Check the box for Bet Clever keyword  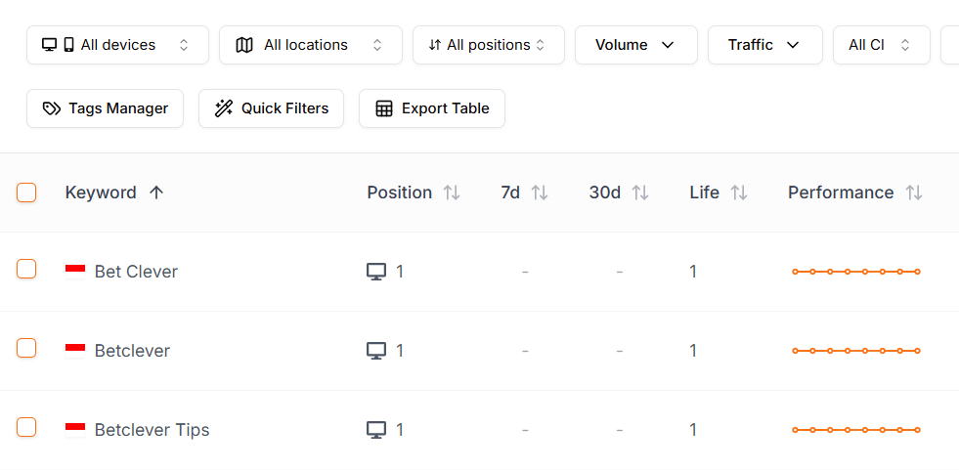click(26, 269)
